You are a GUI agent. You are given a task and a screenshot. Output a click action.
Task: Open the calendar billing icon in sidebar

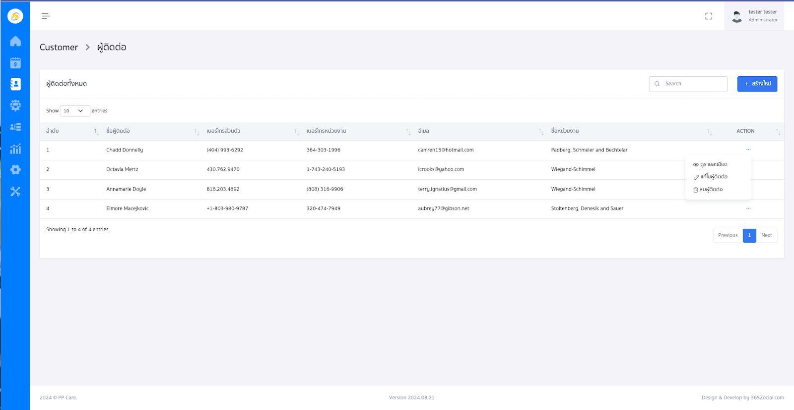click(15, 63)
